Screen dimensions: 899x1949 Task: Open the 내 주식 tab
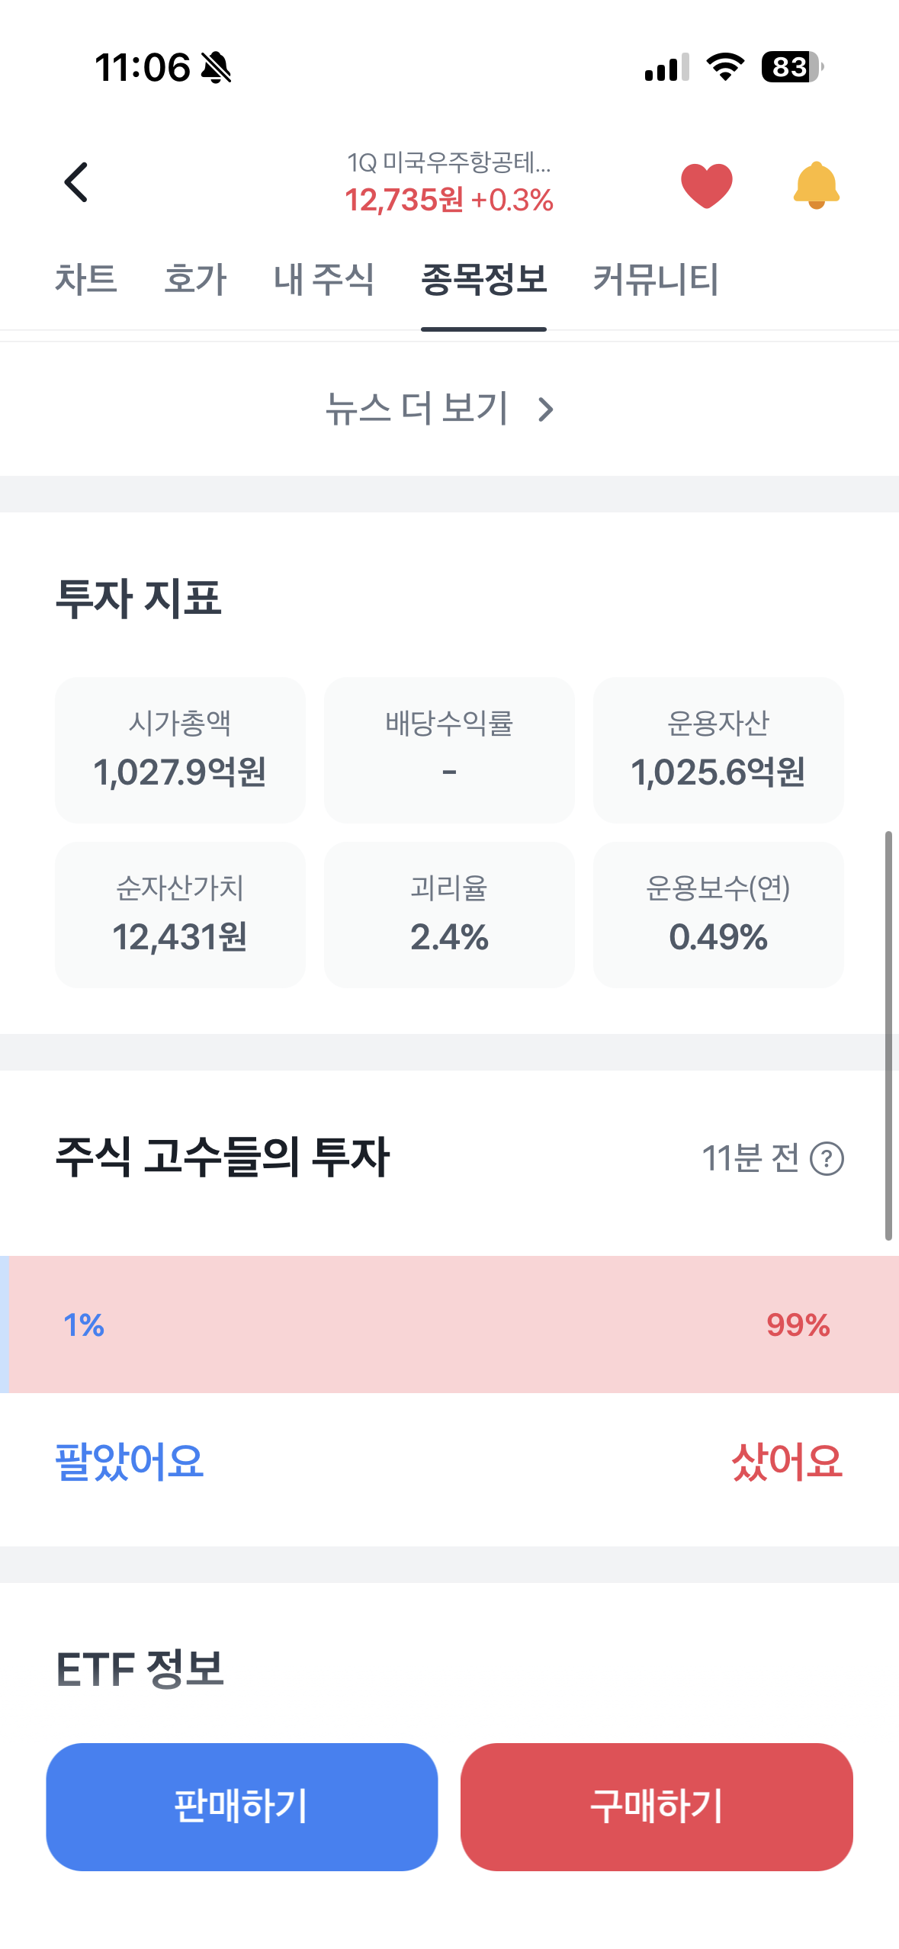pos(324,279)
